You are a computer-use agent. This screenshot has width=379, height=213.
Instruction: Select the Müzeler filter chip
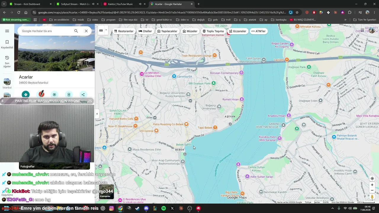click(x=190, y=31)
